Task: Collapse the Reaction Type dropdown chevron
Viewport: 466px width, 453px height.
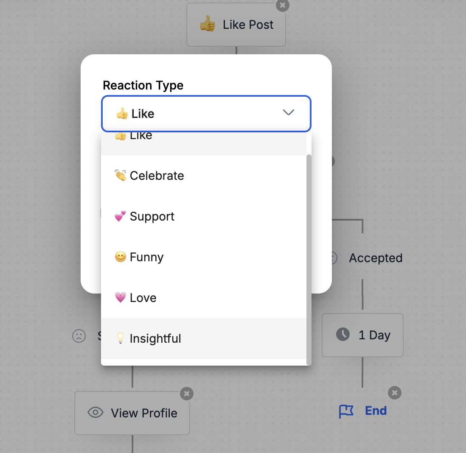Action: (x=289, y=113)
